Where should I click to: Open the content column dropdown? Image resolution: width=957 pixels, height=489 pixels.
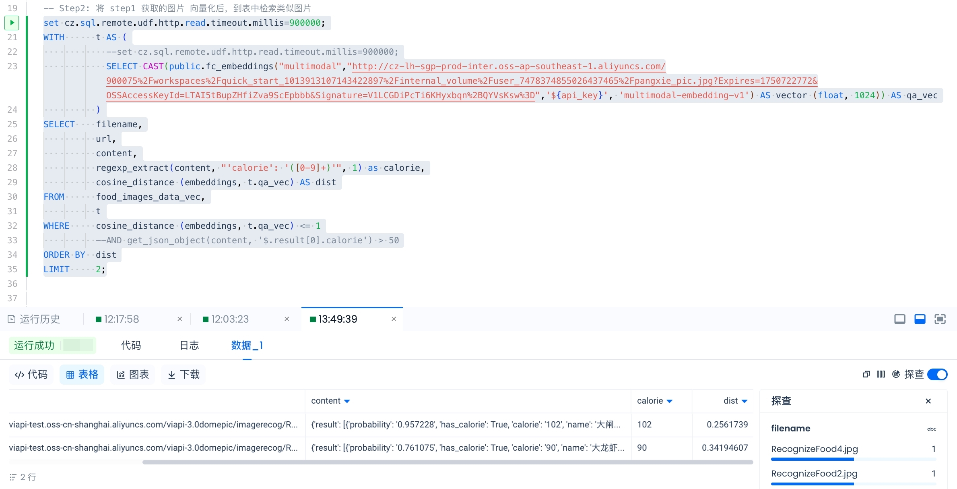pos(347,401)
